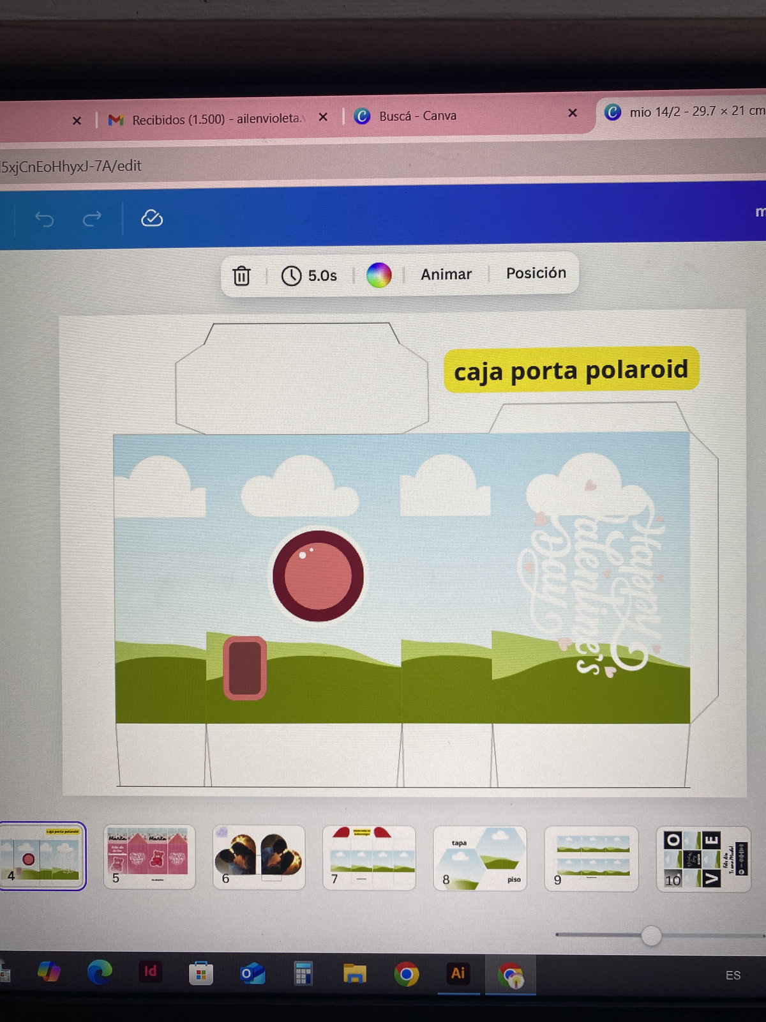The image size is (766, 1022).
Task: Switch to the Buscá - Canva tab
Action: point(417,116)
